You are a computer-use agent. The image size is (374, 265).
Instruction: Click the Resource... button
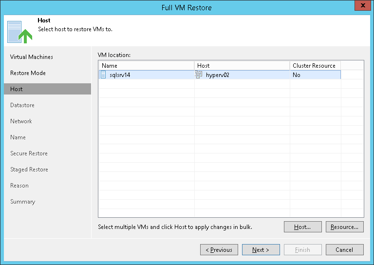(x=344, y=227)
